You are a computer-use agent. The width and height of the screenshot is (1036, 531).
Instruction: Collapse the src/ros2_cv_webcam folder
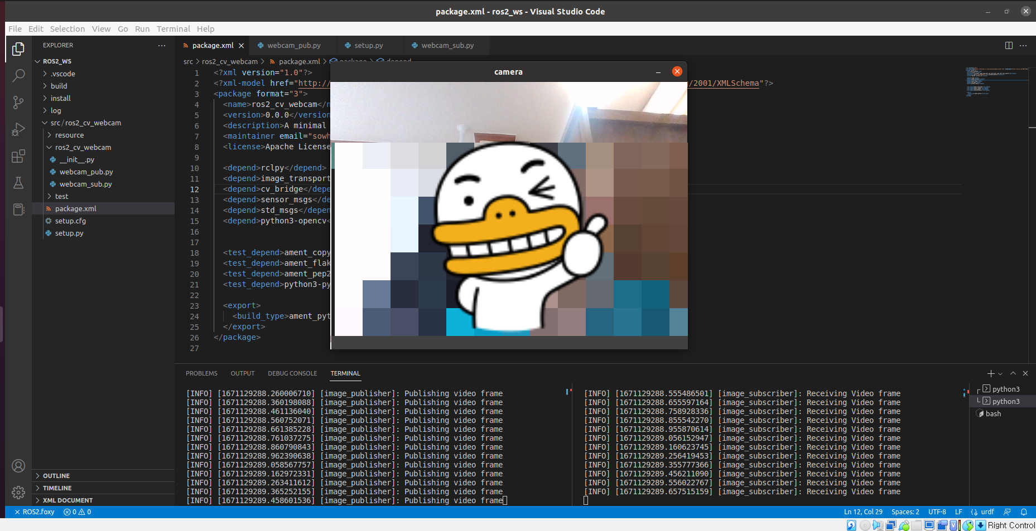coord(103,123)
